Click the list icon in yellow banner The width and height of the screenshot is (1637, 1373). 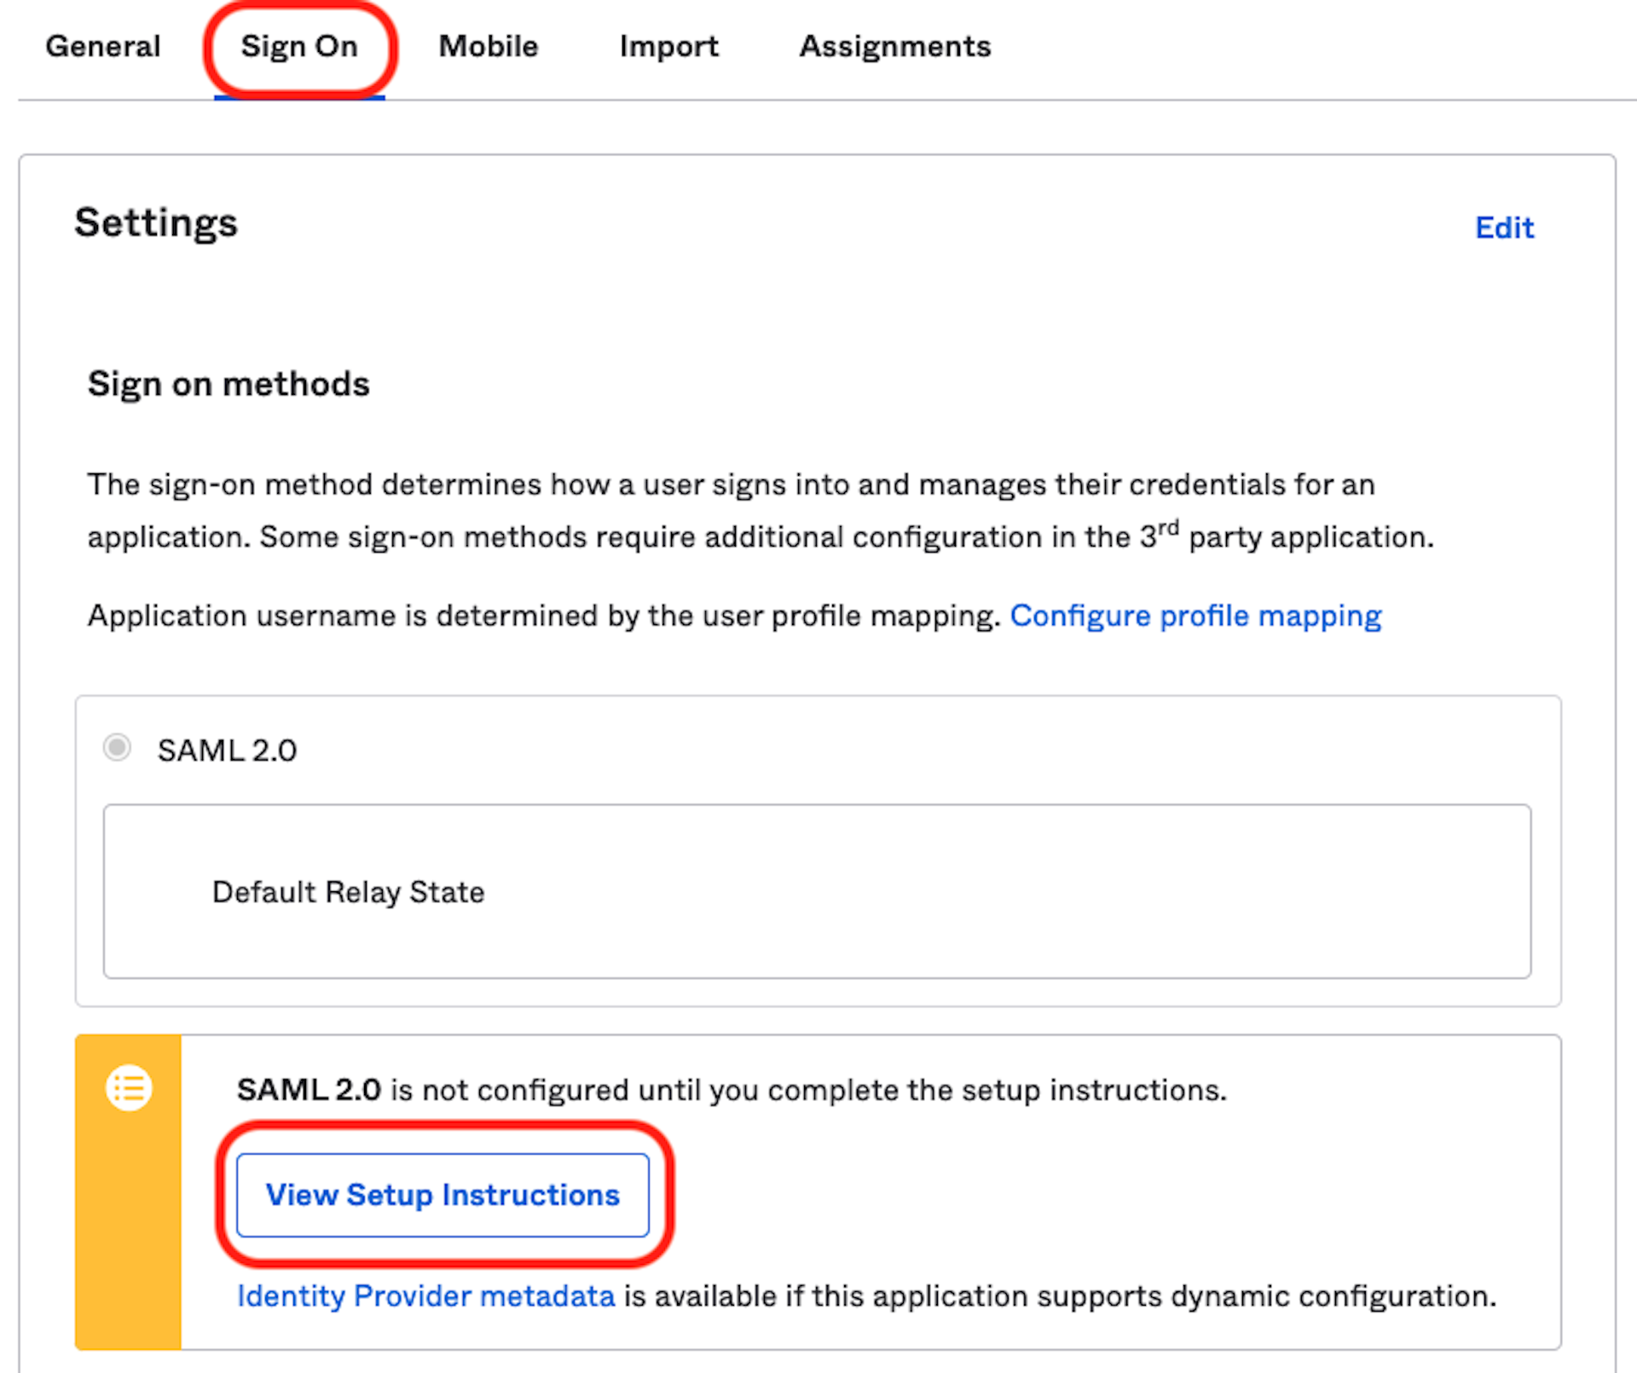tap(129, 1088)
